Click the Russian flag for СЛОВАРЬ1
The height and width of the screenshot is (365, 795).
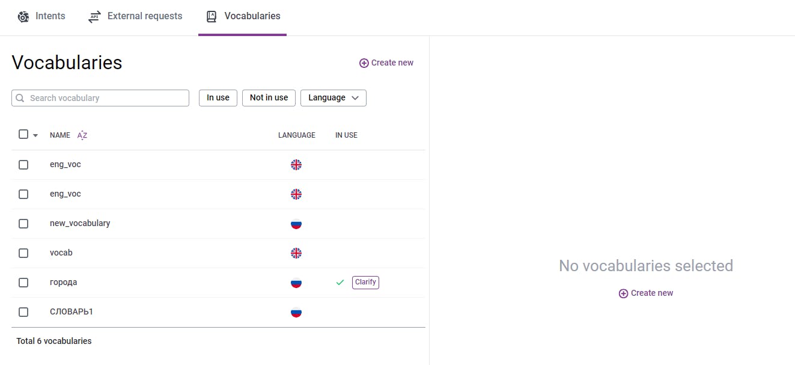[x=296, y=312]
